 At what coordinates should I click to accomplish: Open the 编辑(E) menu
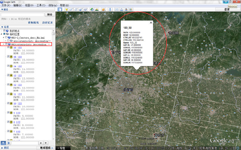pos(18,5)
